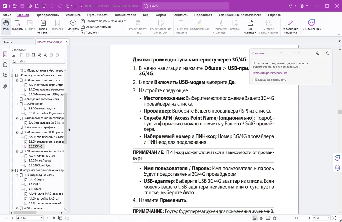Open the Файл menu

(7, 15)
